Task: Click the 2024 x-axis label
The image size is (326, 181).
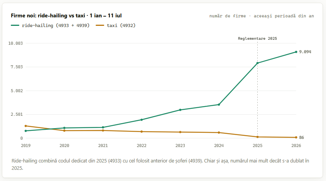Action: click(x=219, y=145)
